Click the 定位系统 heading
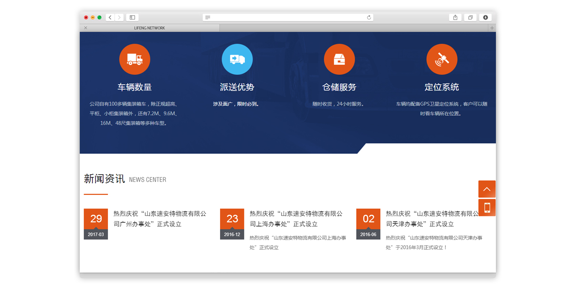Screen dimensions: 568x292 pyautogui.click(x=442, y=87)
